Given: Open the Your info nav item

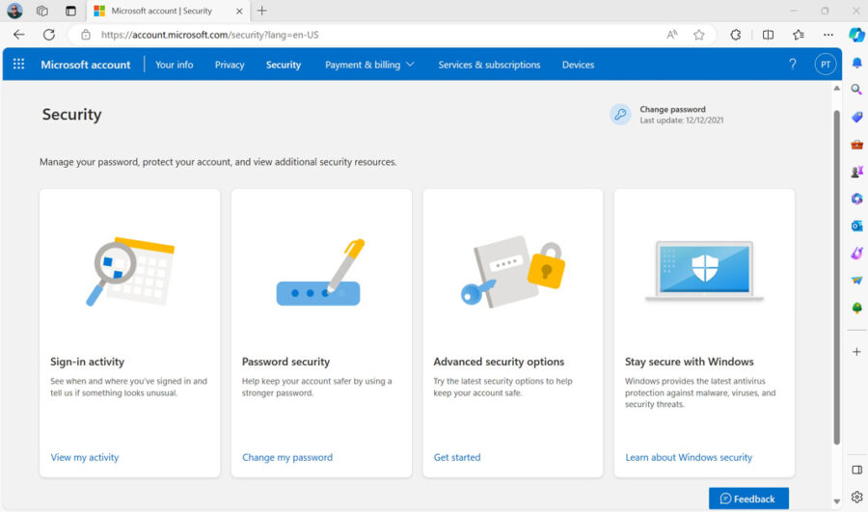Looking at the screenshot, I should (174, 65).
